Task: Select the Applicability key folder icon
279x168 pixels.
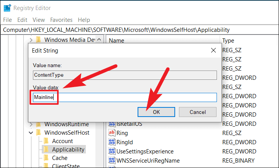Action: [x=46, y=149]
